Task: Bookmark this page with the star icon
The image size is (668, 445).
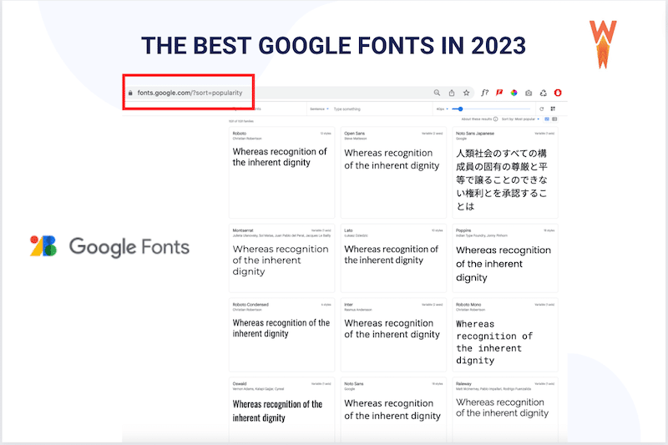Action: (467, 93)
